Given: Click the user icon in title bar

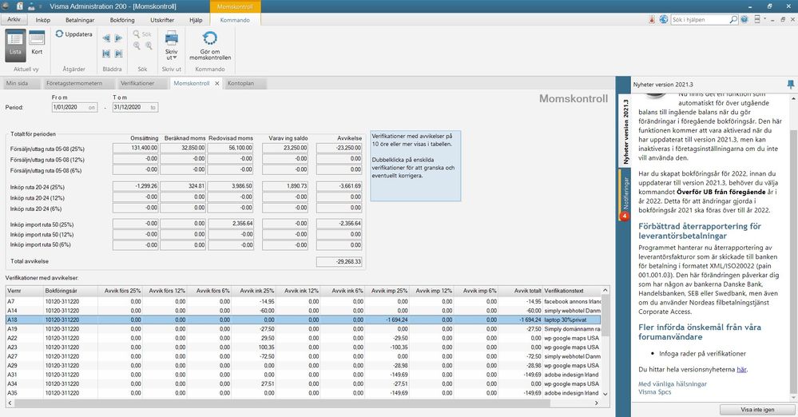Looking at the screenshot, I should coord(32,6).
